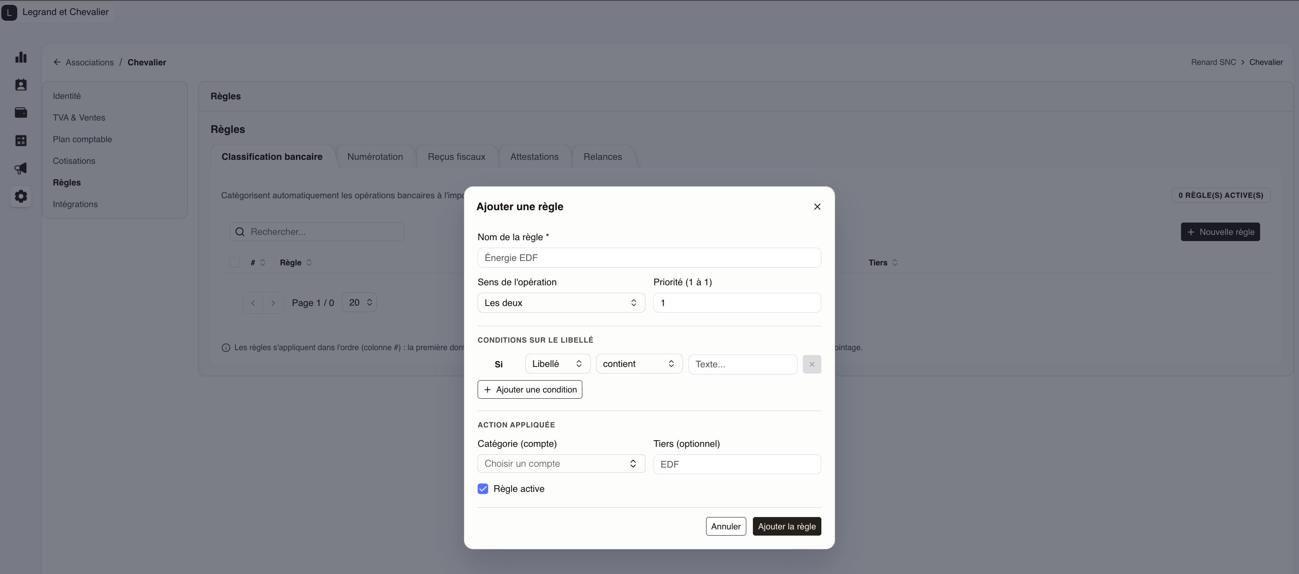Click the Annuler button
Viewport: 1299px width, 574px height.
point(725,527)
